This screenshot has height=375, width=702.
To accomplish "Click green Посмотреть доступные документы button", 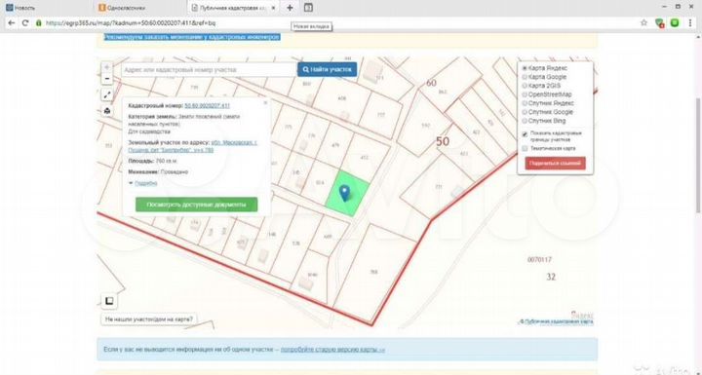I will (197, 205).
